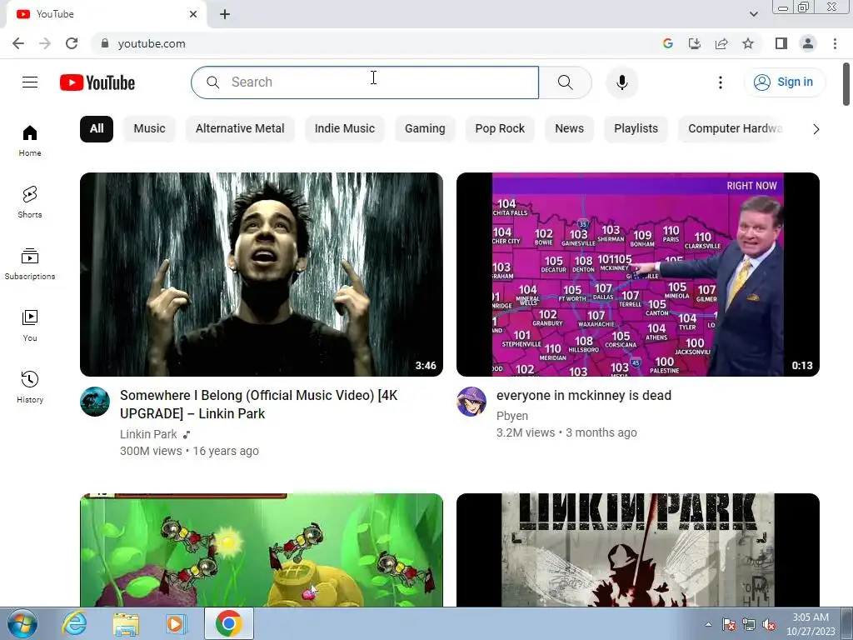Open Chrome profile avatar
Screen dimensions: 853x640
pyautogui.click(x=808, y=43)
